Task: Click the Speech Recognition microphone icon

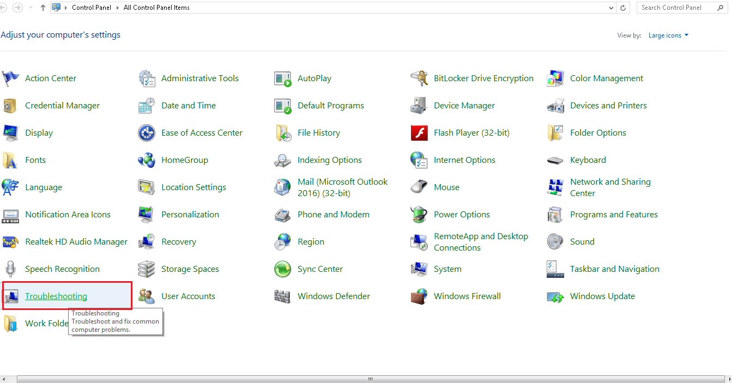Action: [x=10, y=269]
